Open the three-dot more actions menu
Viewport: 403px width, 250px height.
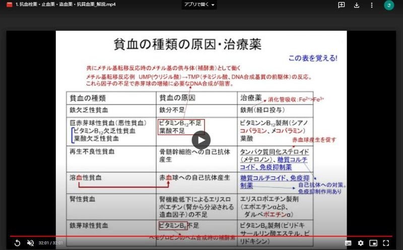tap(372, 5)
